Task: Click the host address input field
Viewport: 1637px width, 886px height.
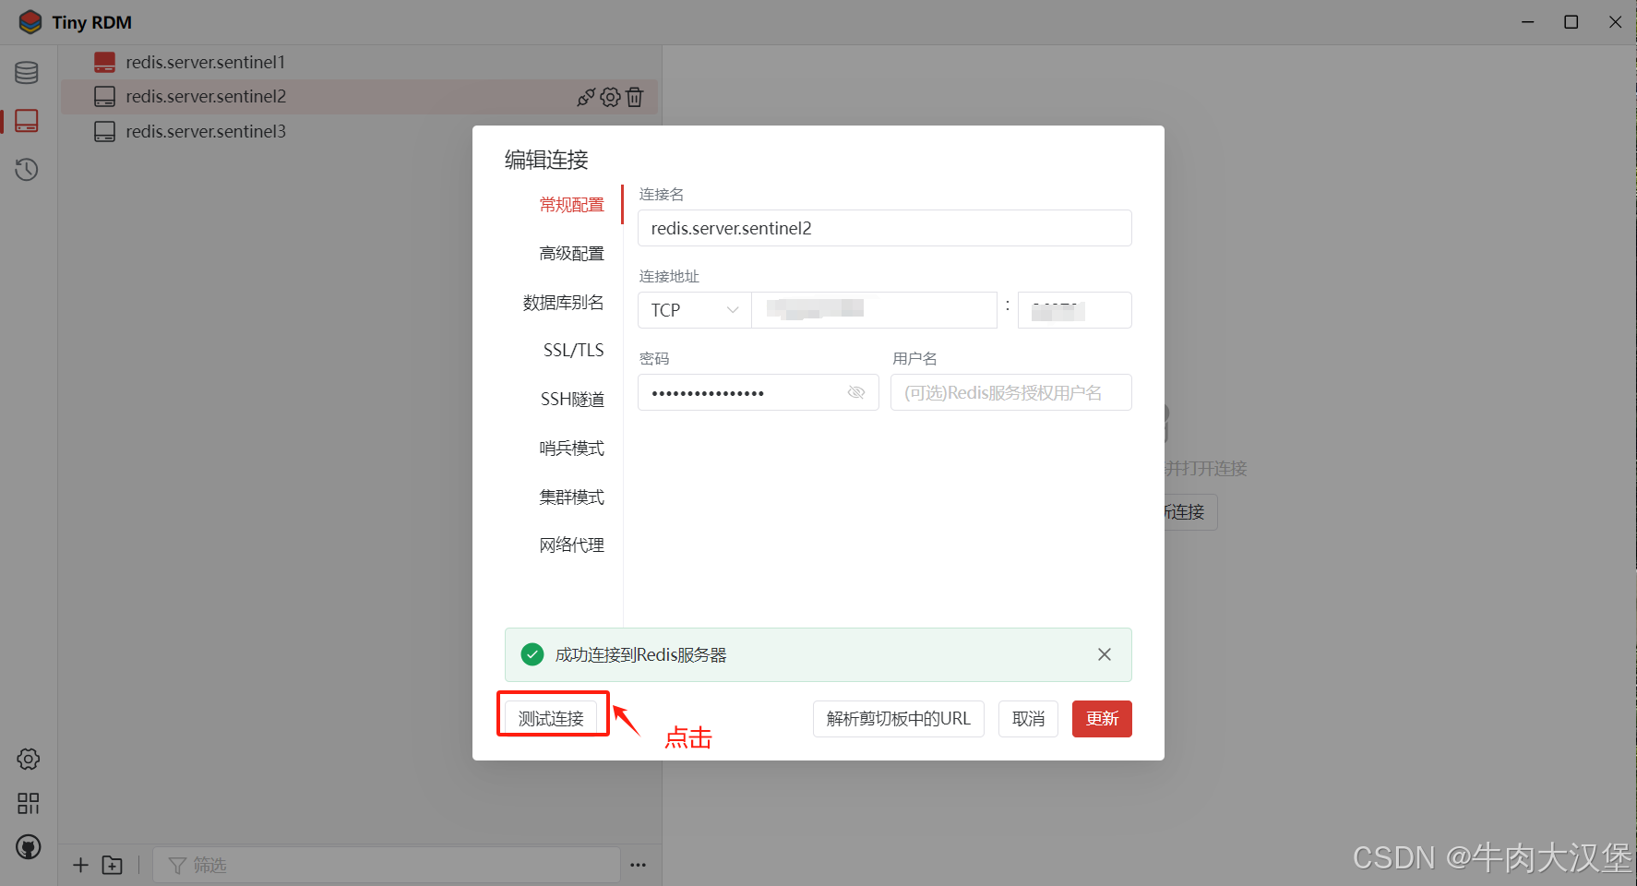Action: tap(875, 310)
